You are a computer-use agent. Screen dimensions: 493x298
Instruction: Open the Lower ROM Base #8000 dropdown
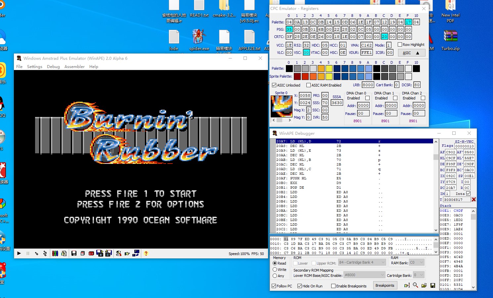(365, 275)
